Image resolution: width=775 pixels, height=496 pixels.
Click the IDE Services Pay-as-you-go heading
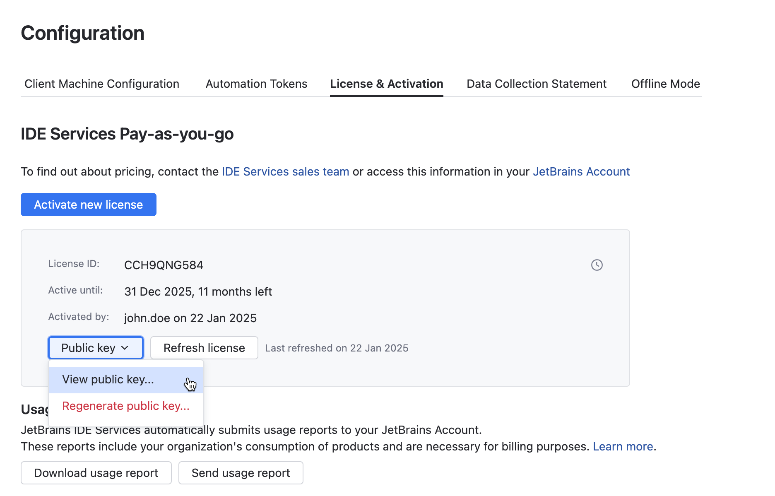pyautogui.click(x=127, y=134)
